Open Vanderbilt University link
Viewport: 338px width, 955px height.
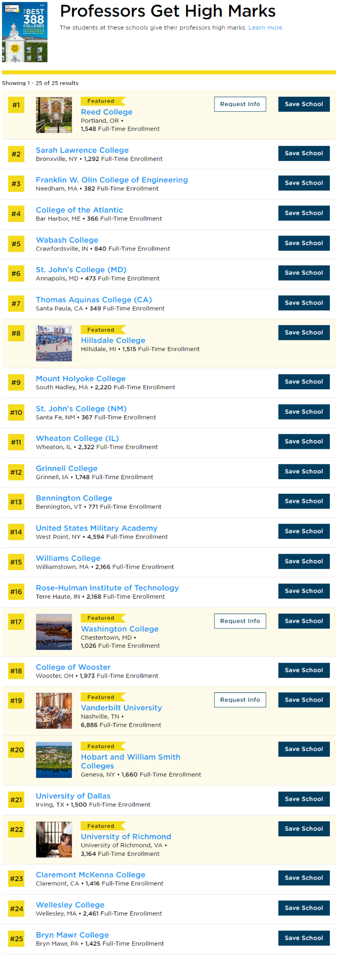point(121,708)
